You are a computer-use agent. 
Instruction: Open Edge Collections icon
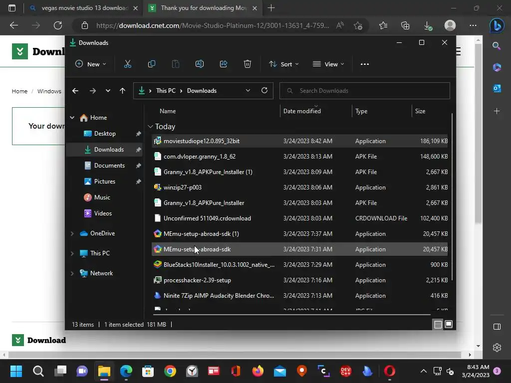pyautogui.click(x=405, y=25)
